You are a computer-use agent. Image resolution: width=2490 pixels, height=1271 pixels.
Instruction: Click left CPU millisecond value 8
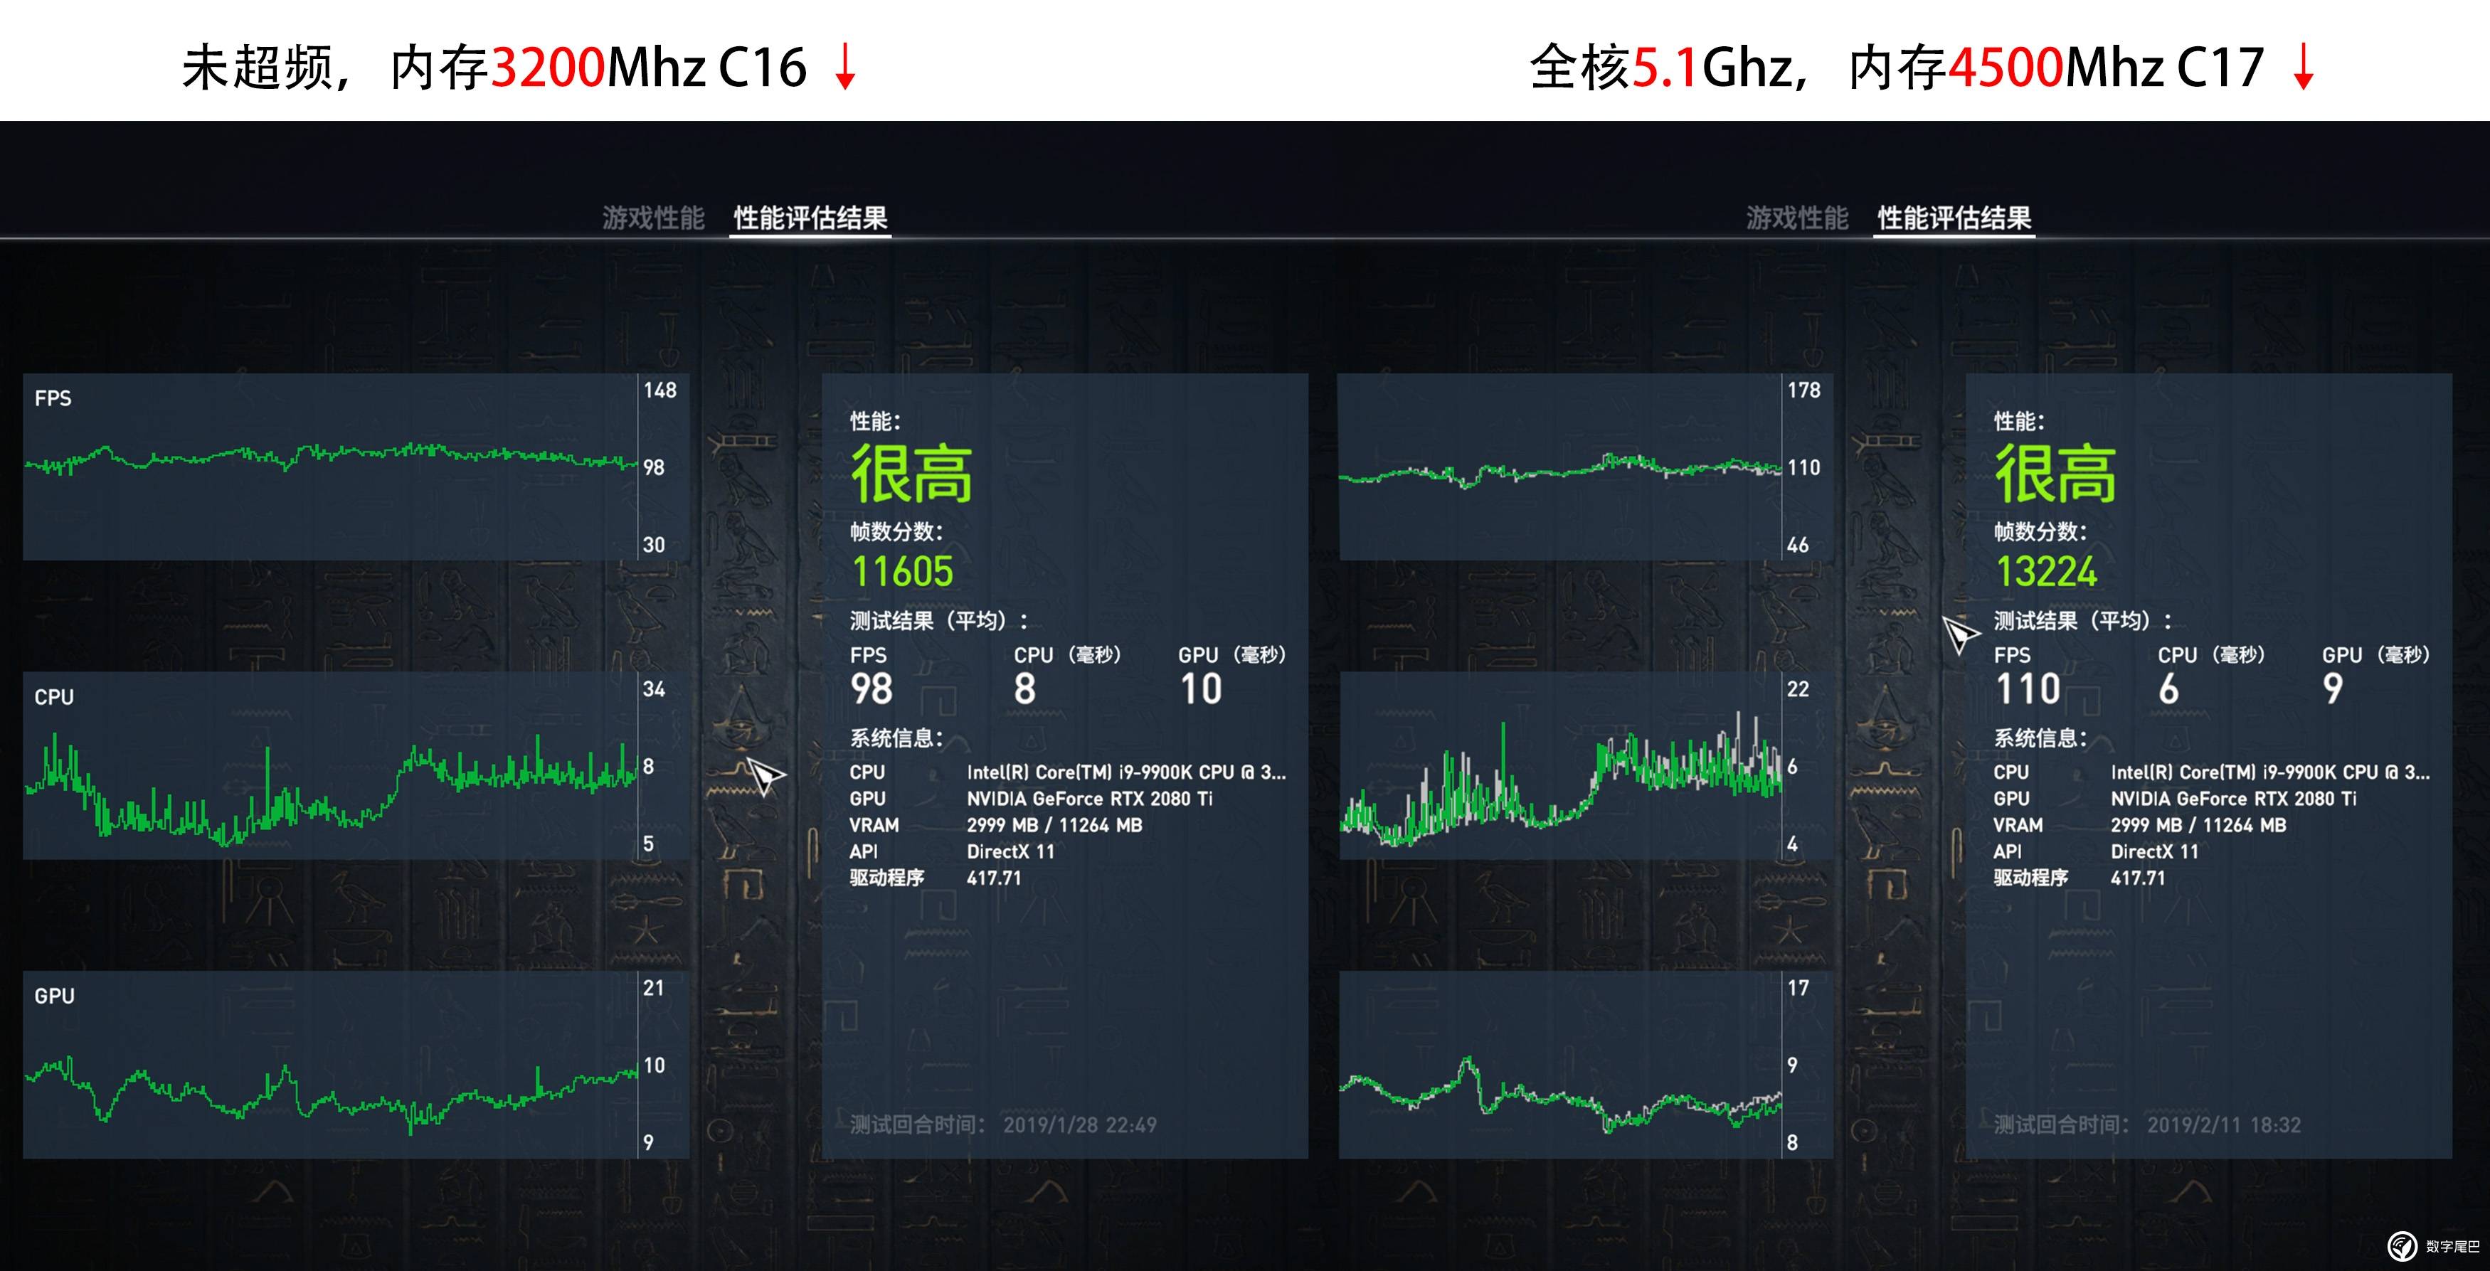coord(1024,689)
